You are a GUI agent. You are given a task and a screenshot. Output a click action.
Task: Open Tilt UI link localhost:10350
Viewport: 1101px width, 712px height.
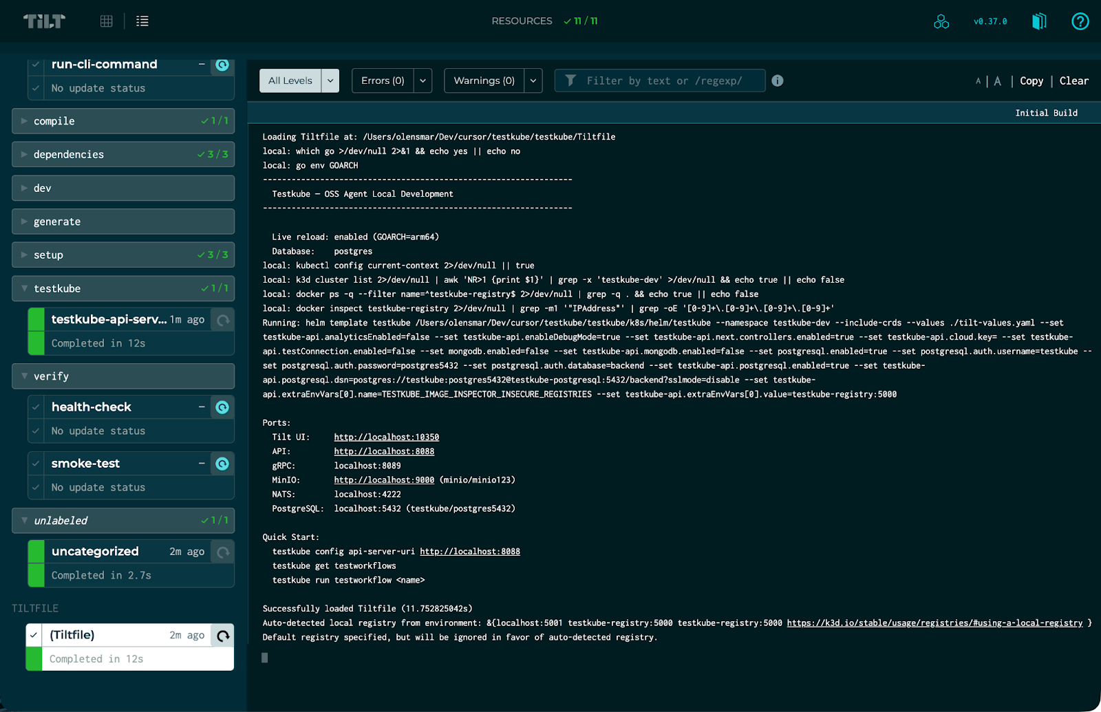pyautogui.click(x=387, y=437)
